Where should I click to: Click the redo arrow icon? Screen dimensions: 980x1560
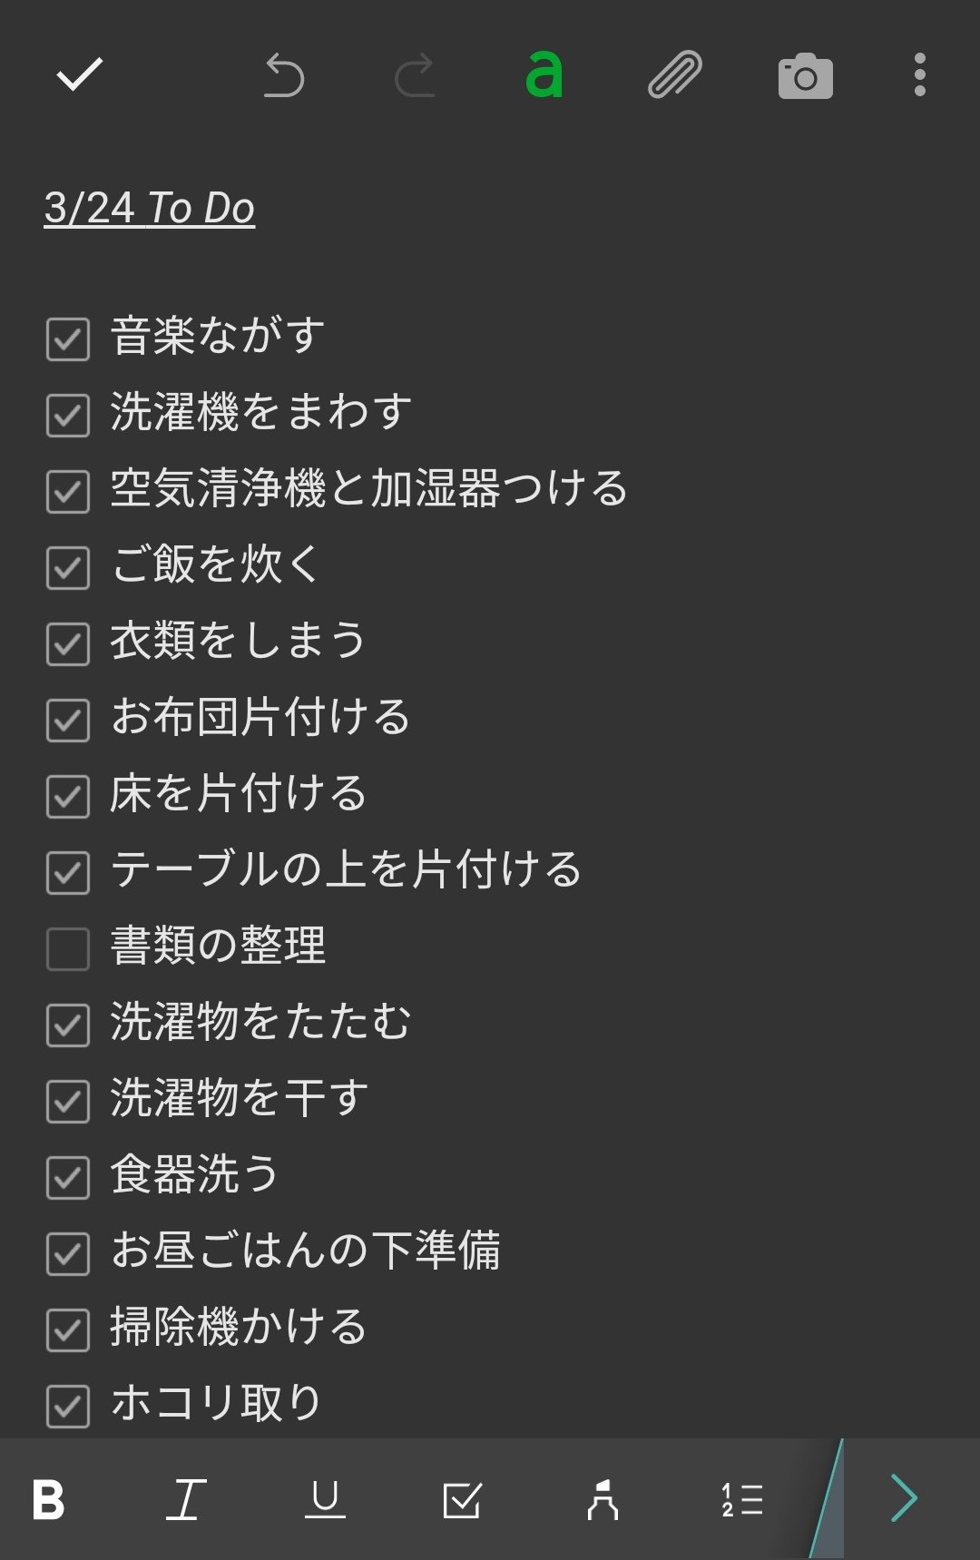point(415,75)
